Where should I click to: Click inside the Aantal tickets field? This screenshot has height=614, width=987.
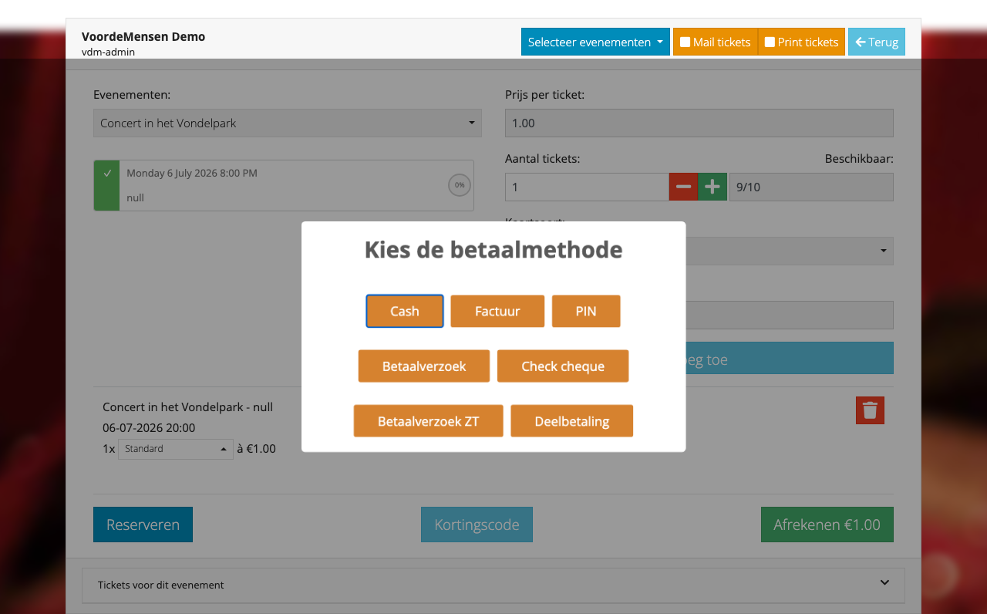[x=586, y=187]
